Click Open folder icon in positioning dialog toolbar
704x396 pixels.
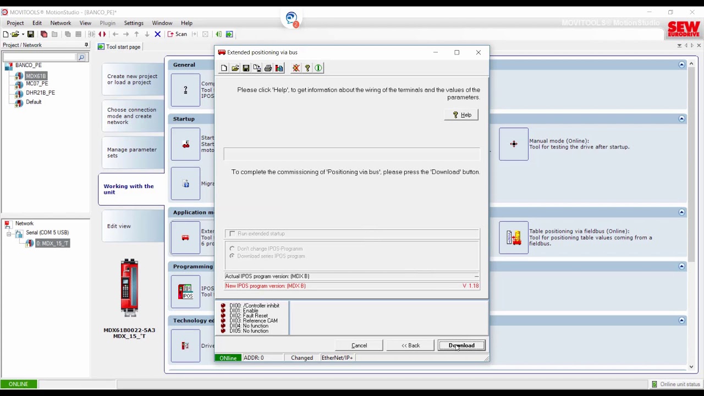click(x=235, y=68)
